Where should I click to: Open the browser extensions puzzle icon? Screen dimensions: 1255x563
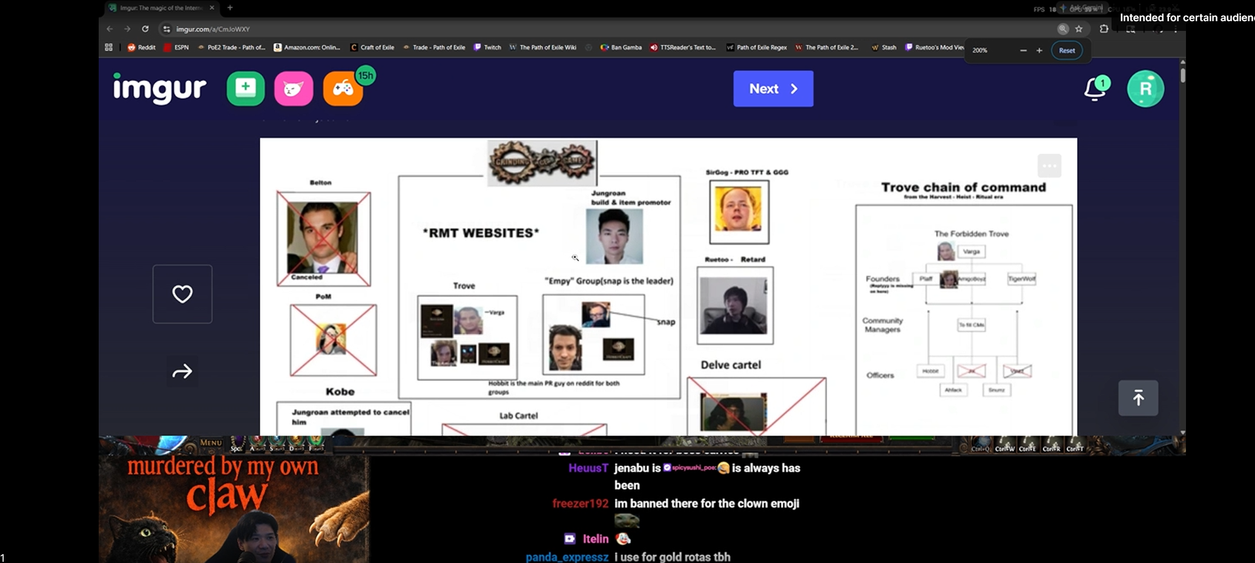1104,29
